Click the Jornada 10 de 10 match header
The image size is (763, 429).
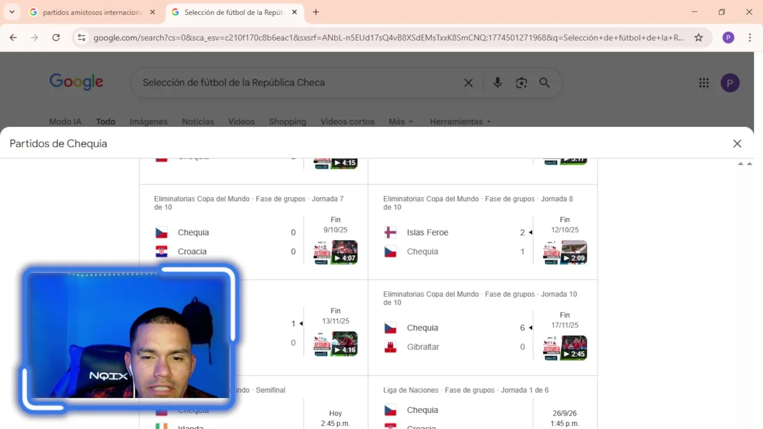[x=480, y=299]
